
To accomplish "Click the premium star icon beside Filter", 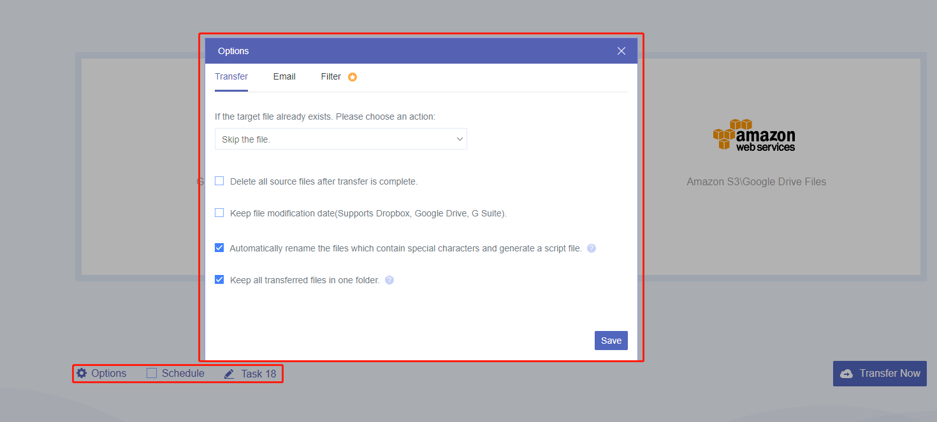I will pyautogui.click(x=352, y=77).
